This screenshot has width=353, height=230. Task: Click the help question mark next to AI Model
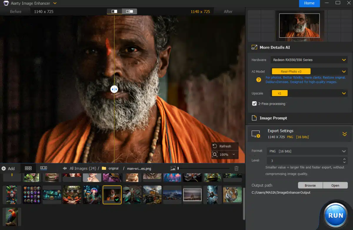259,80
